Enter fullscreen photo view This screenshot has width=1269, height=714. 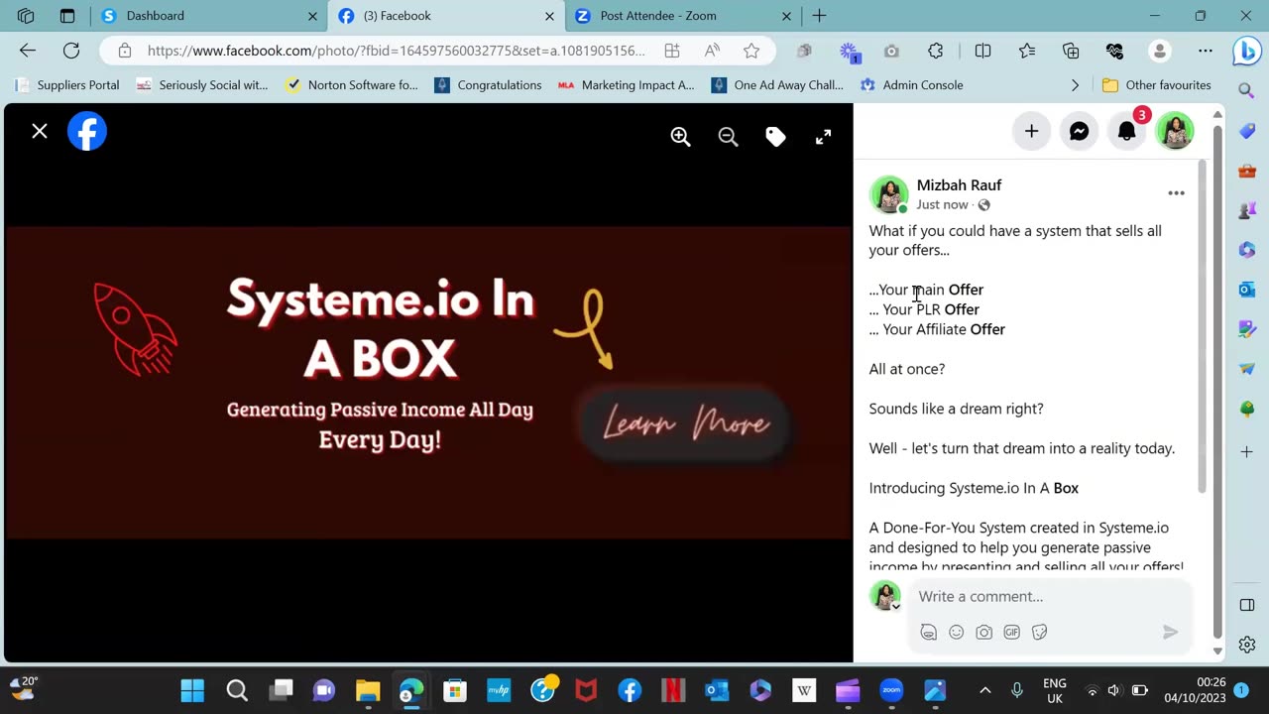(823, 137)
